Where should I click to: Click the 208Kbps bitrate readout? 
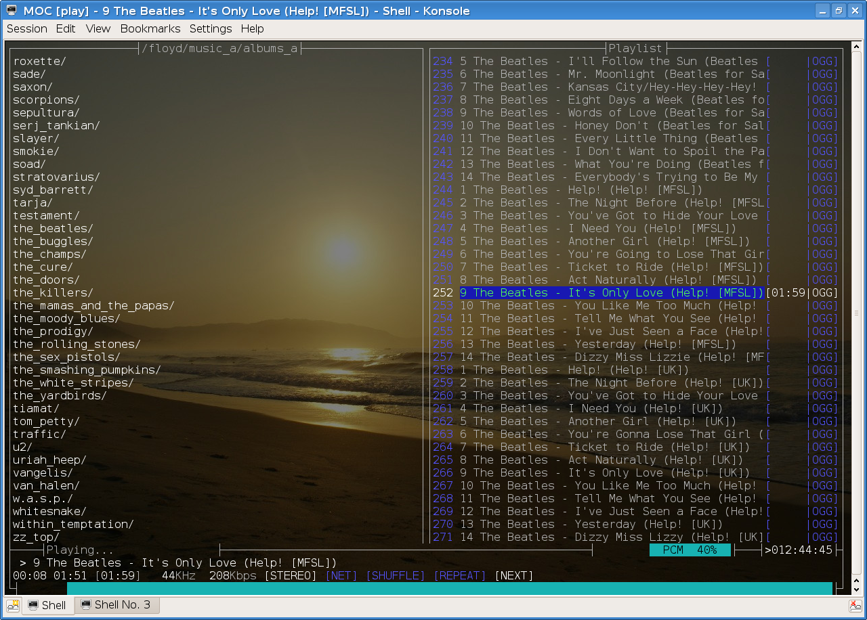coord(233,575)
